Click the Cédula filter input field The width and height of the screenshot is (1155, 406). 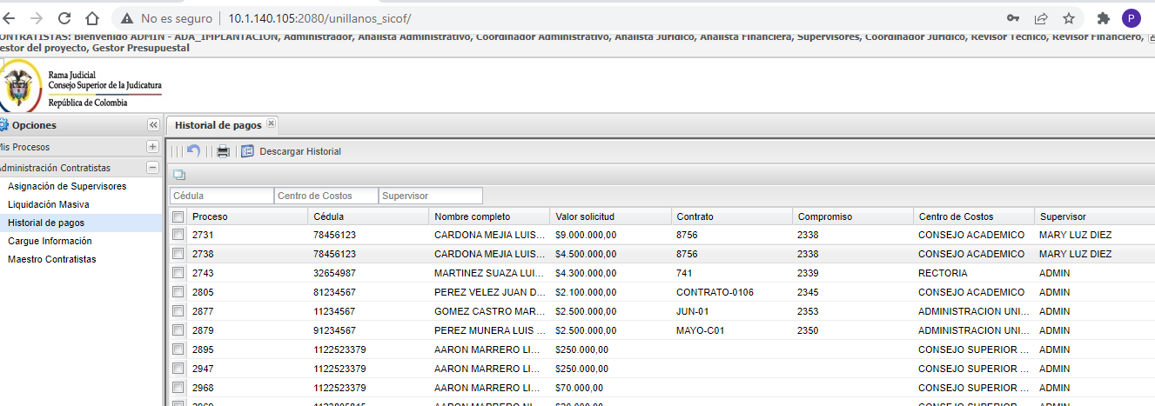pos(222,196)
